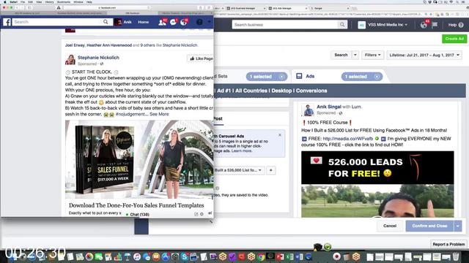The height and width of the screenshot is (263, 469).
Task: Click the Safari address bar
Action: [107, 7]
